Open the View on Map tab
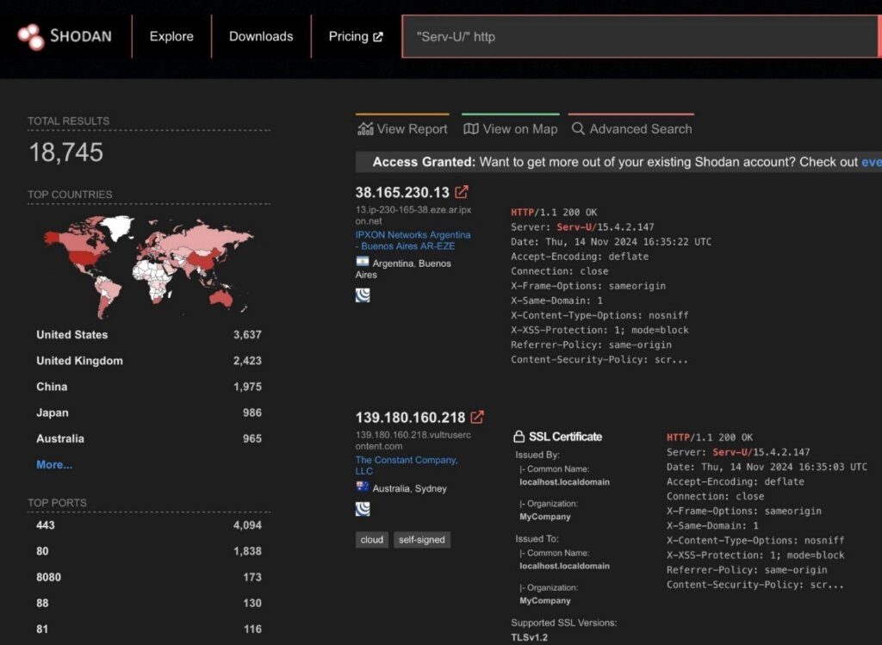The image size is (882, 645). (x=511, y=129)
